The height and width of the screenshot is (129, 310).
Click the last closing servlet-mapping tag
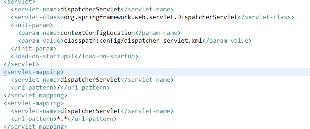(35, 127)
